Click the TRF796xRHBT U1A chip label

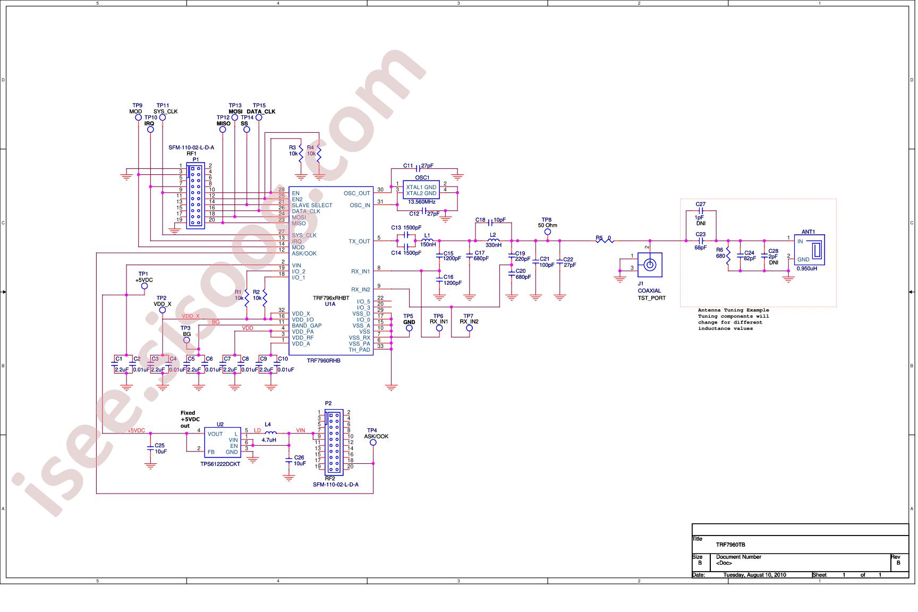331,302
